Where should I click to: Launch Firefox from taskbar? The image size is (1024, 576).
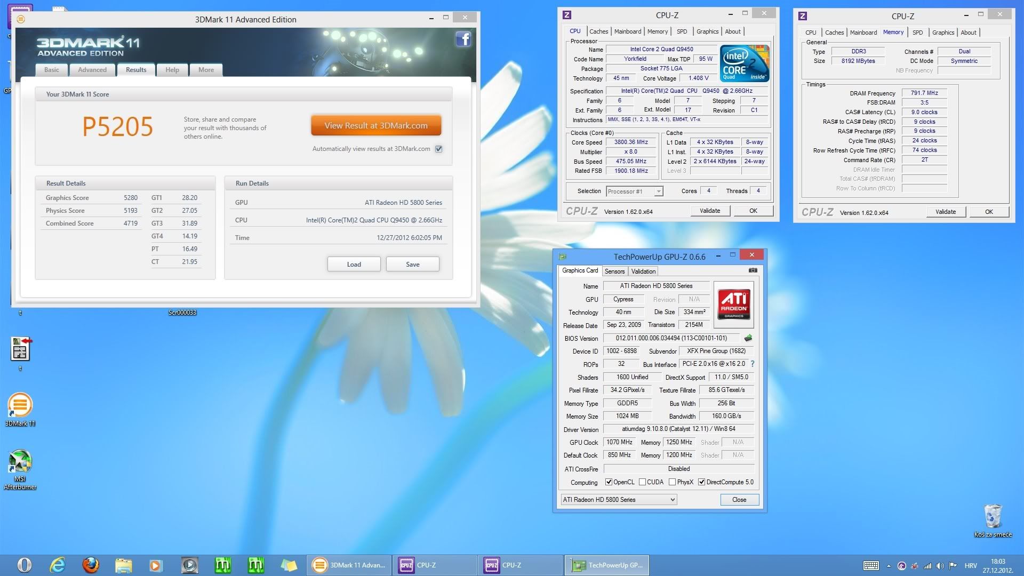pos(91,565)
